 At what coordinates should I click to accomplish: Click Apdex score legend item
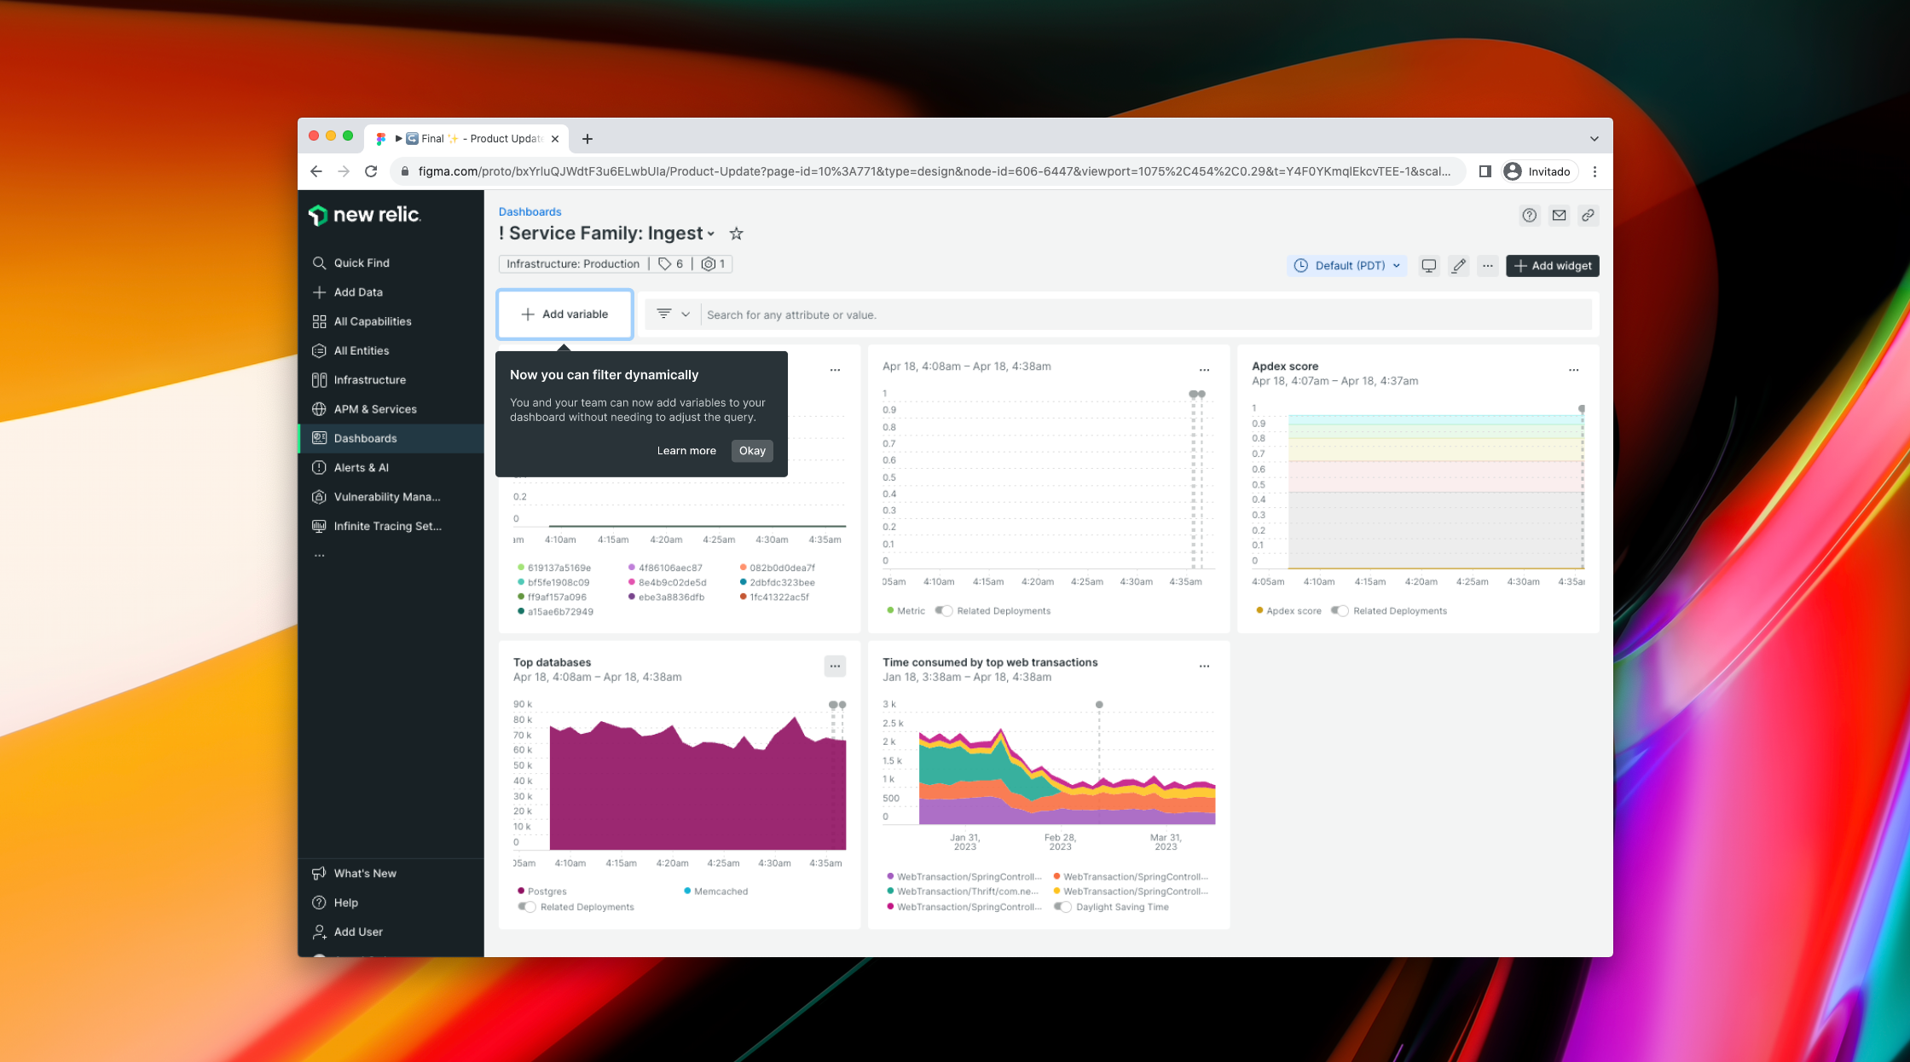coord(1288,611)
